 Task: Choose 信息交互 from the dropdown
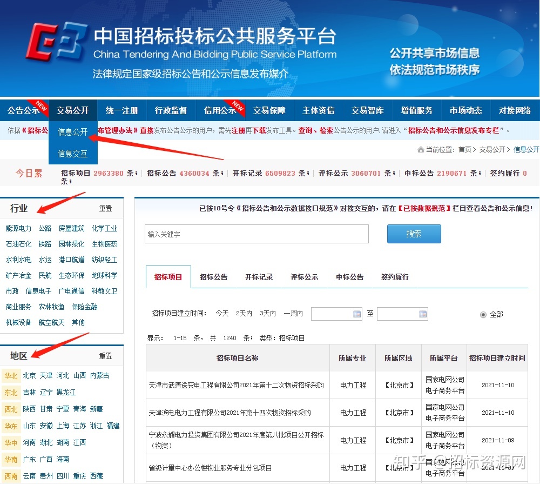(73, 154)
